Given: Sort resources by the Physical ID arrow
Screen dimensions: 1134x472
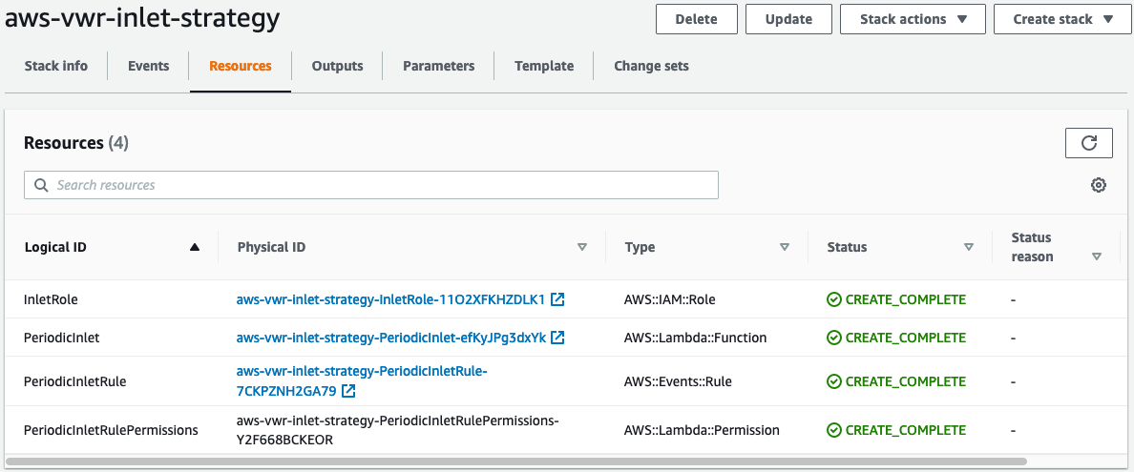Looking at the screenshot, I should (582, 247).
